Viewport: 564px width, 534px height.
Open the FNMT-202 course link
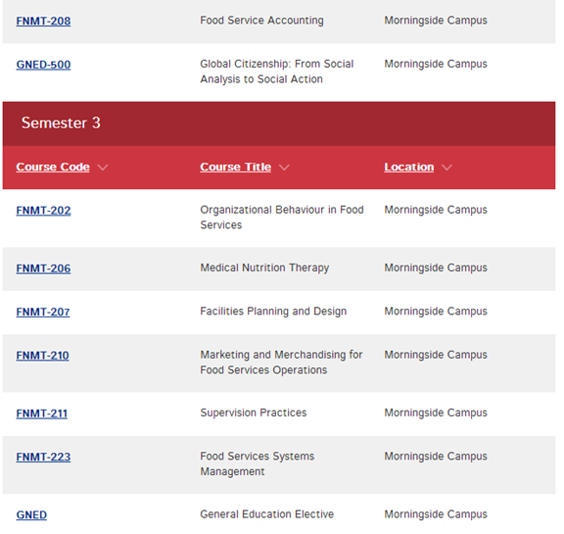tap(43, 211)
